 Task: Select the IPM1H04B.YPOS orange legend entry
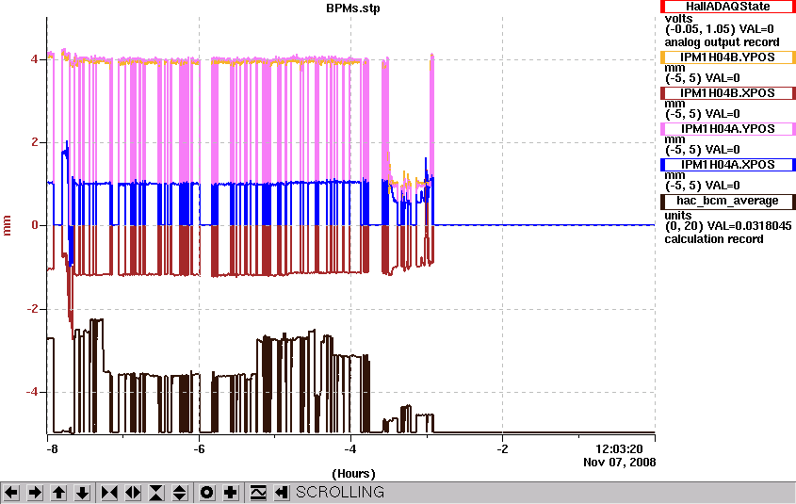click(x=728, y=57)
